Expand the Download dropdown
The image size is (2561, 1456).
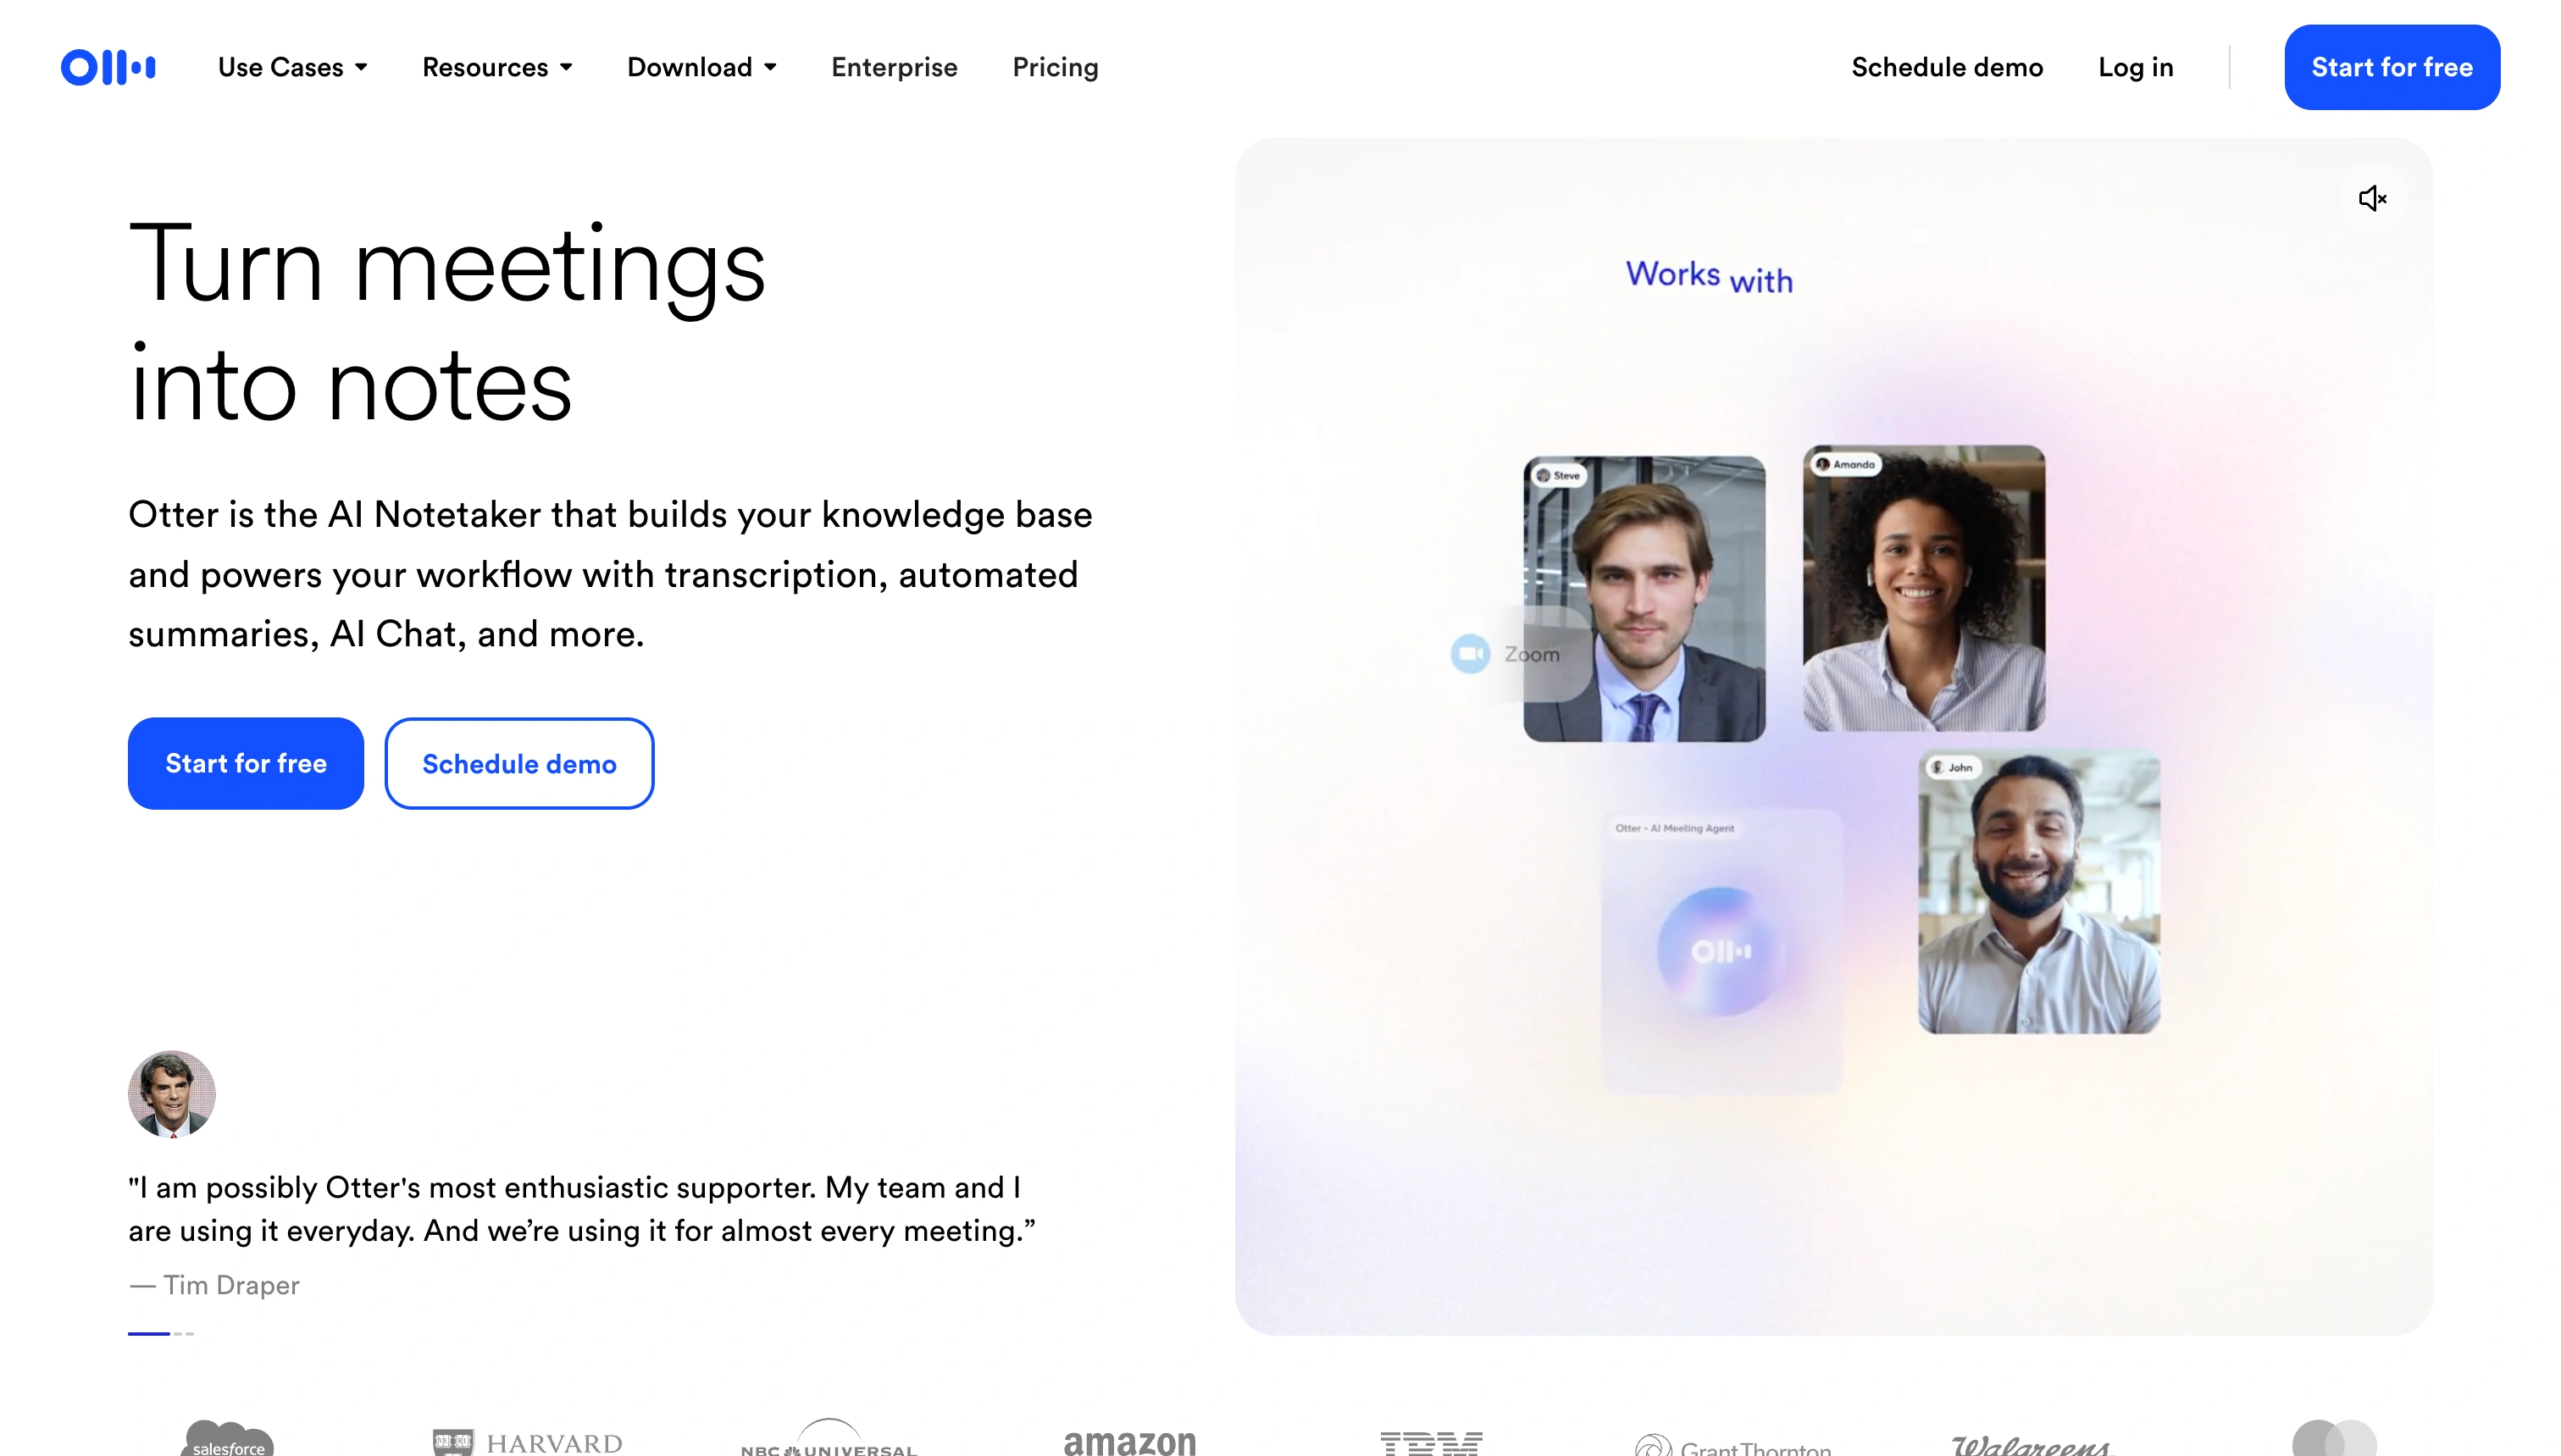click(702, 67)
